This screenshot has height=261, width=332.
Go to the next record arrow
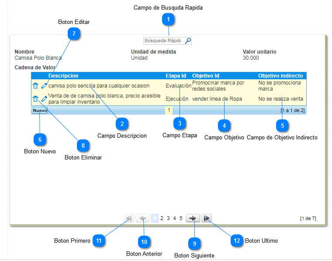[193, 218]
